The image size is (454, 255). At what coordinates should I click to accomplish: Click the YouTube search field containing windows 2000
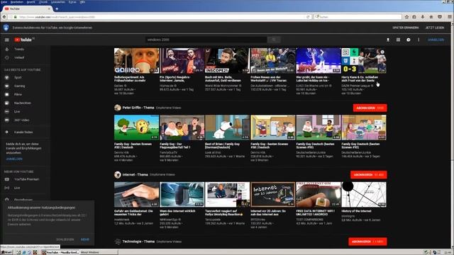pyautogui.click(x=206, y=40)
